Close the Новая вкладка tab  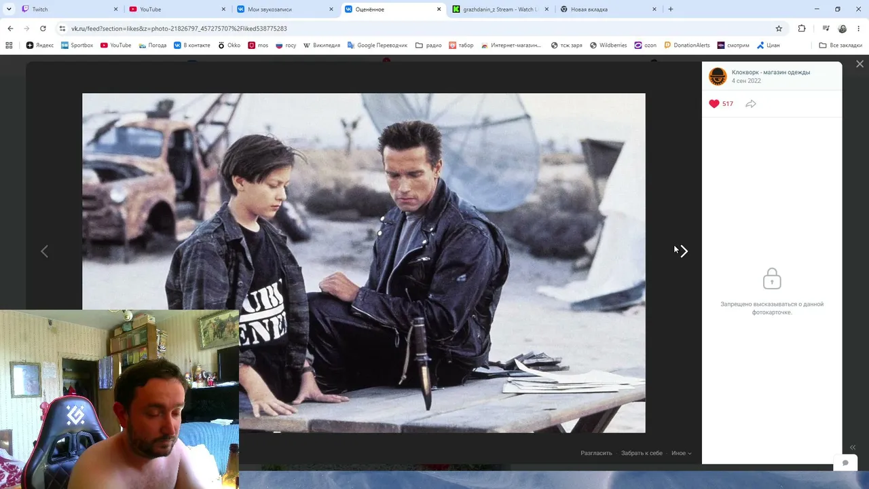(654, 10)
